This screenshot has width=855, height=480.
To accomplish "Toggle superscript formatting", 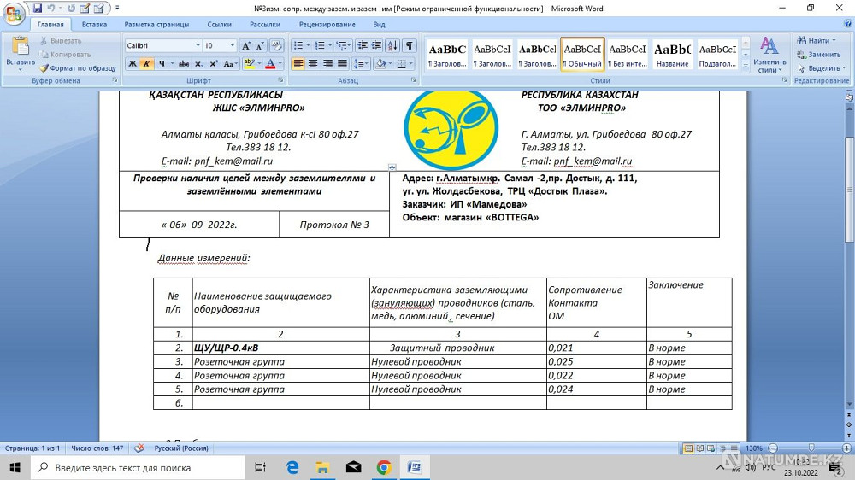I will (213, 64).
